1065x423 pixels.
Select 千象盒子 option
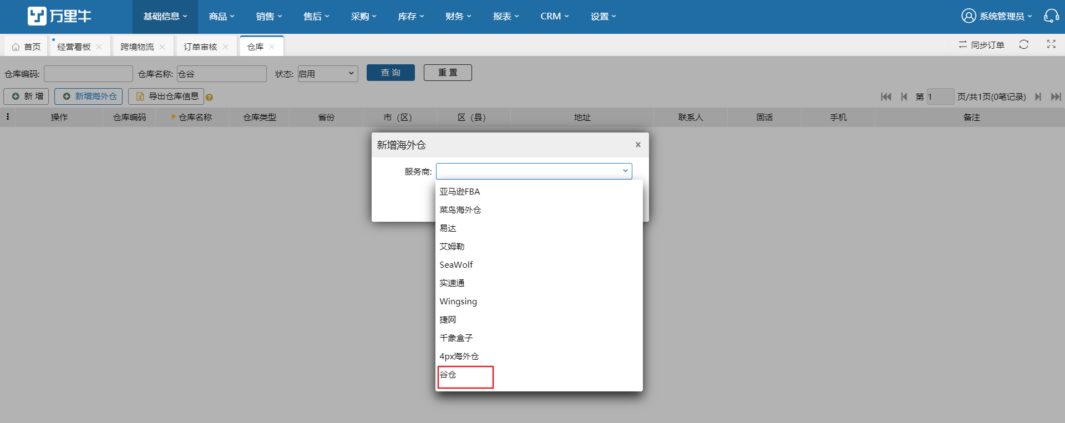(539, 338)
